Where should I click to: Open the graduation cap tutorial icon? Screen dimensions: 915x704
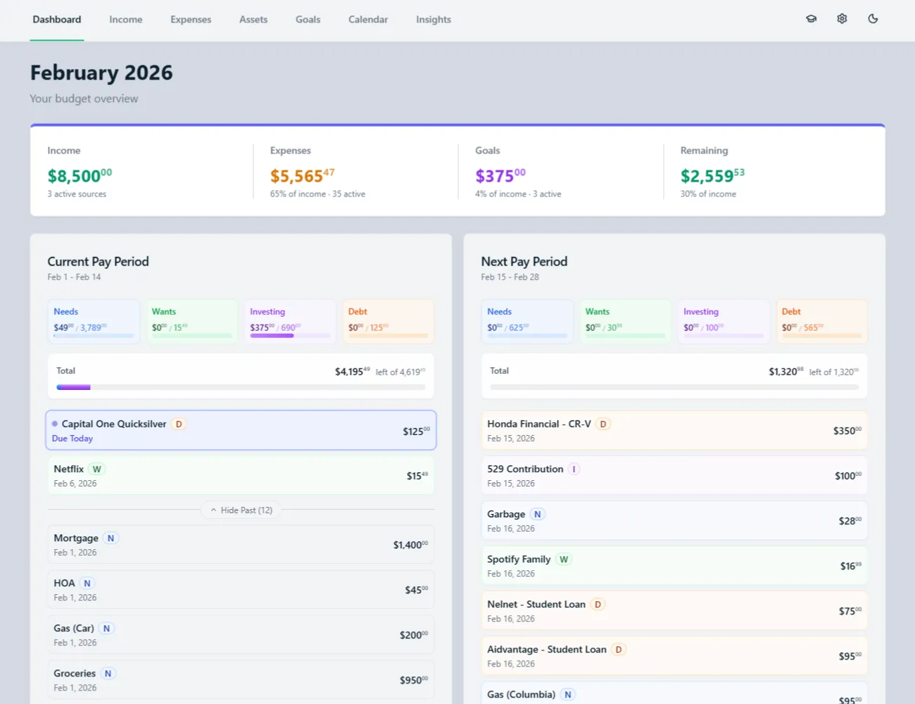[x=811, y=19]
